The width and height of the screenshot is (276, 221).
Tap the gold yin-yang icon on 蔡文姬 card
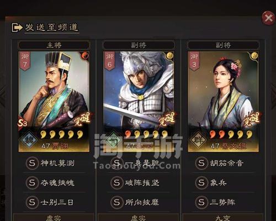point(254,55)
